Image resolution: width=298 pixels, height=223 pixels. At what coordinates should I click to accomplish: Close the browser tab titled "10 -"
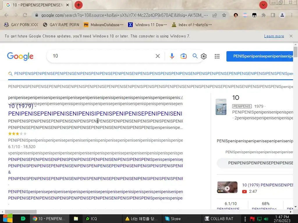tap(68, 5)
